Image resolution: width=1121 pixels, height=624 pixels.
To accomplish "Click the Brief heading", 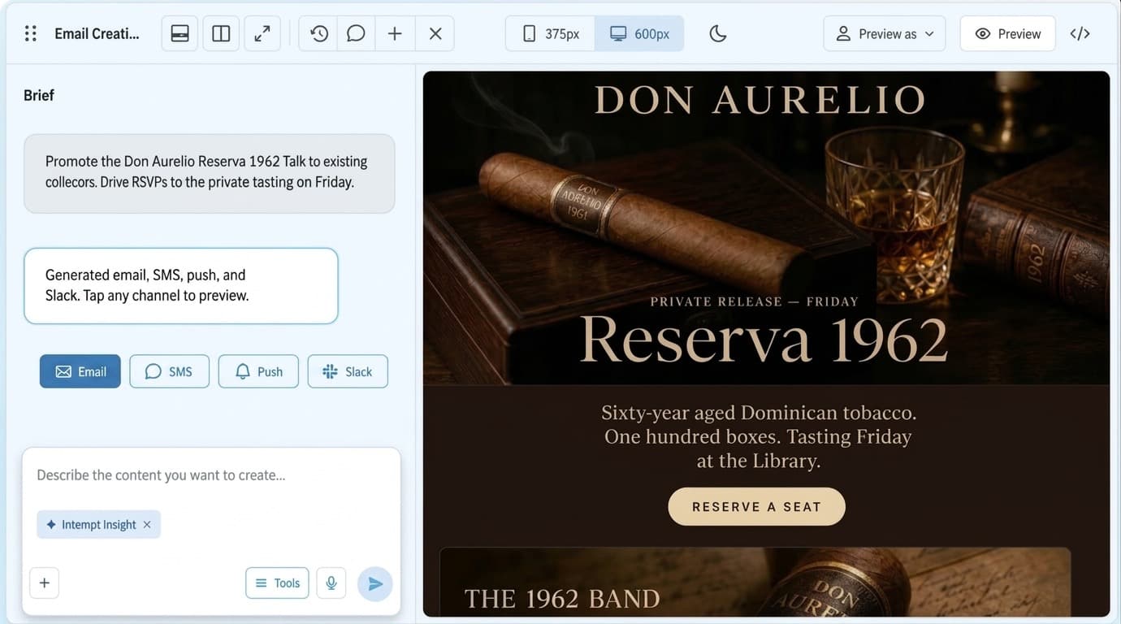I will (x=39, y=95).
